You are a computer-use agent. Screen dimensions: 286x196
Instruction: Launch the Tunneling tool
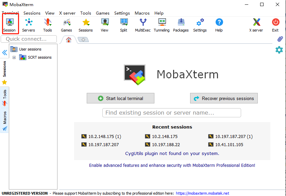pyautogui.click(x=162, y=25)
